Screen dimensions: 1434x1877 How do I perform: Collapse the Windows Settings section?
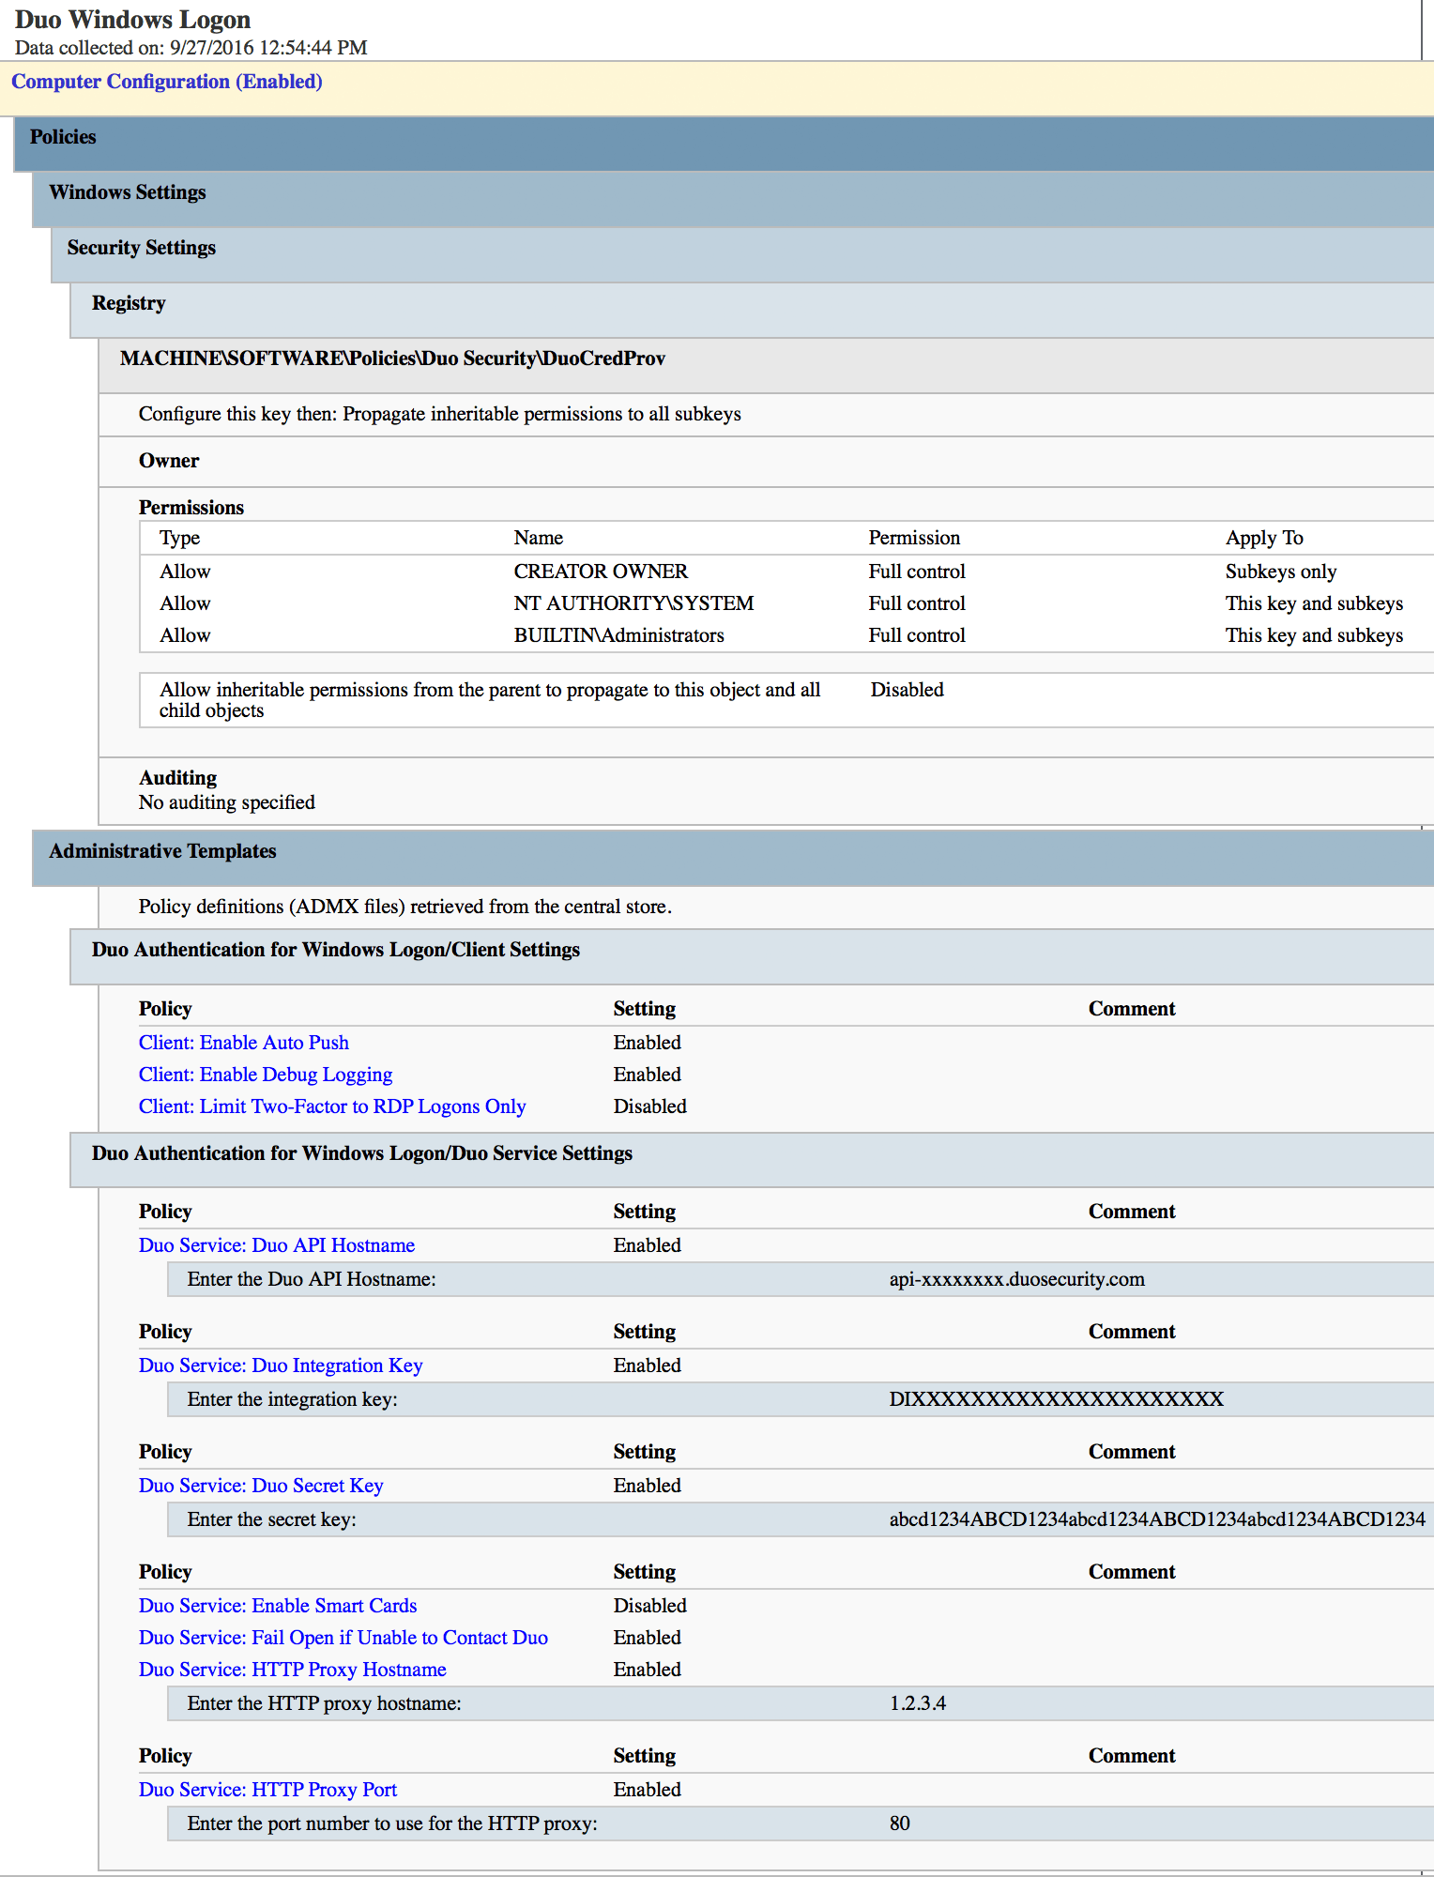(128, 192)
